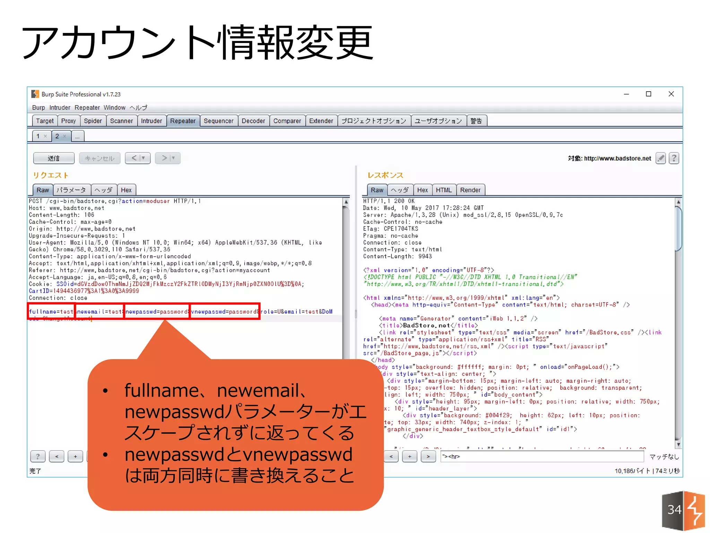
Task: Switch to the Extender tab
Action: (321, 121)
